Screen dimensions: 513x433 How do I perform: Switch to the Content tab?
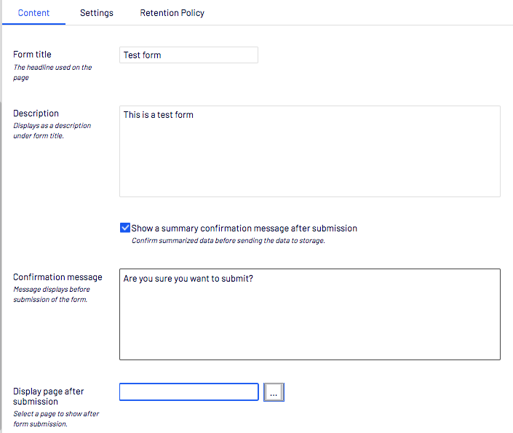tap(33, 13)
